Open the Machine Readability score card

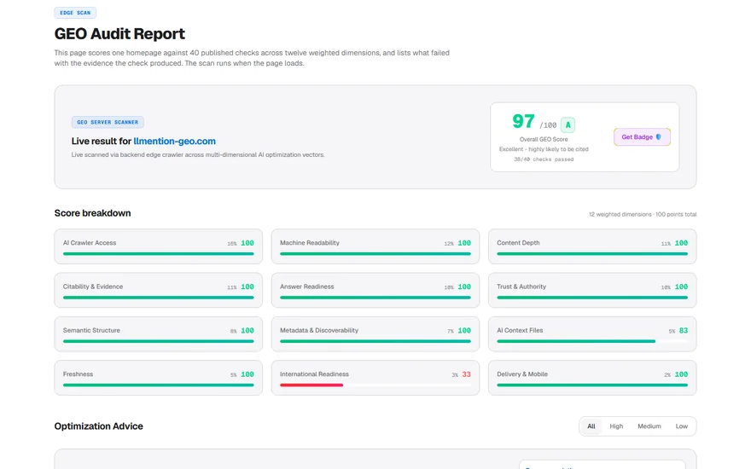375,246
